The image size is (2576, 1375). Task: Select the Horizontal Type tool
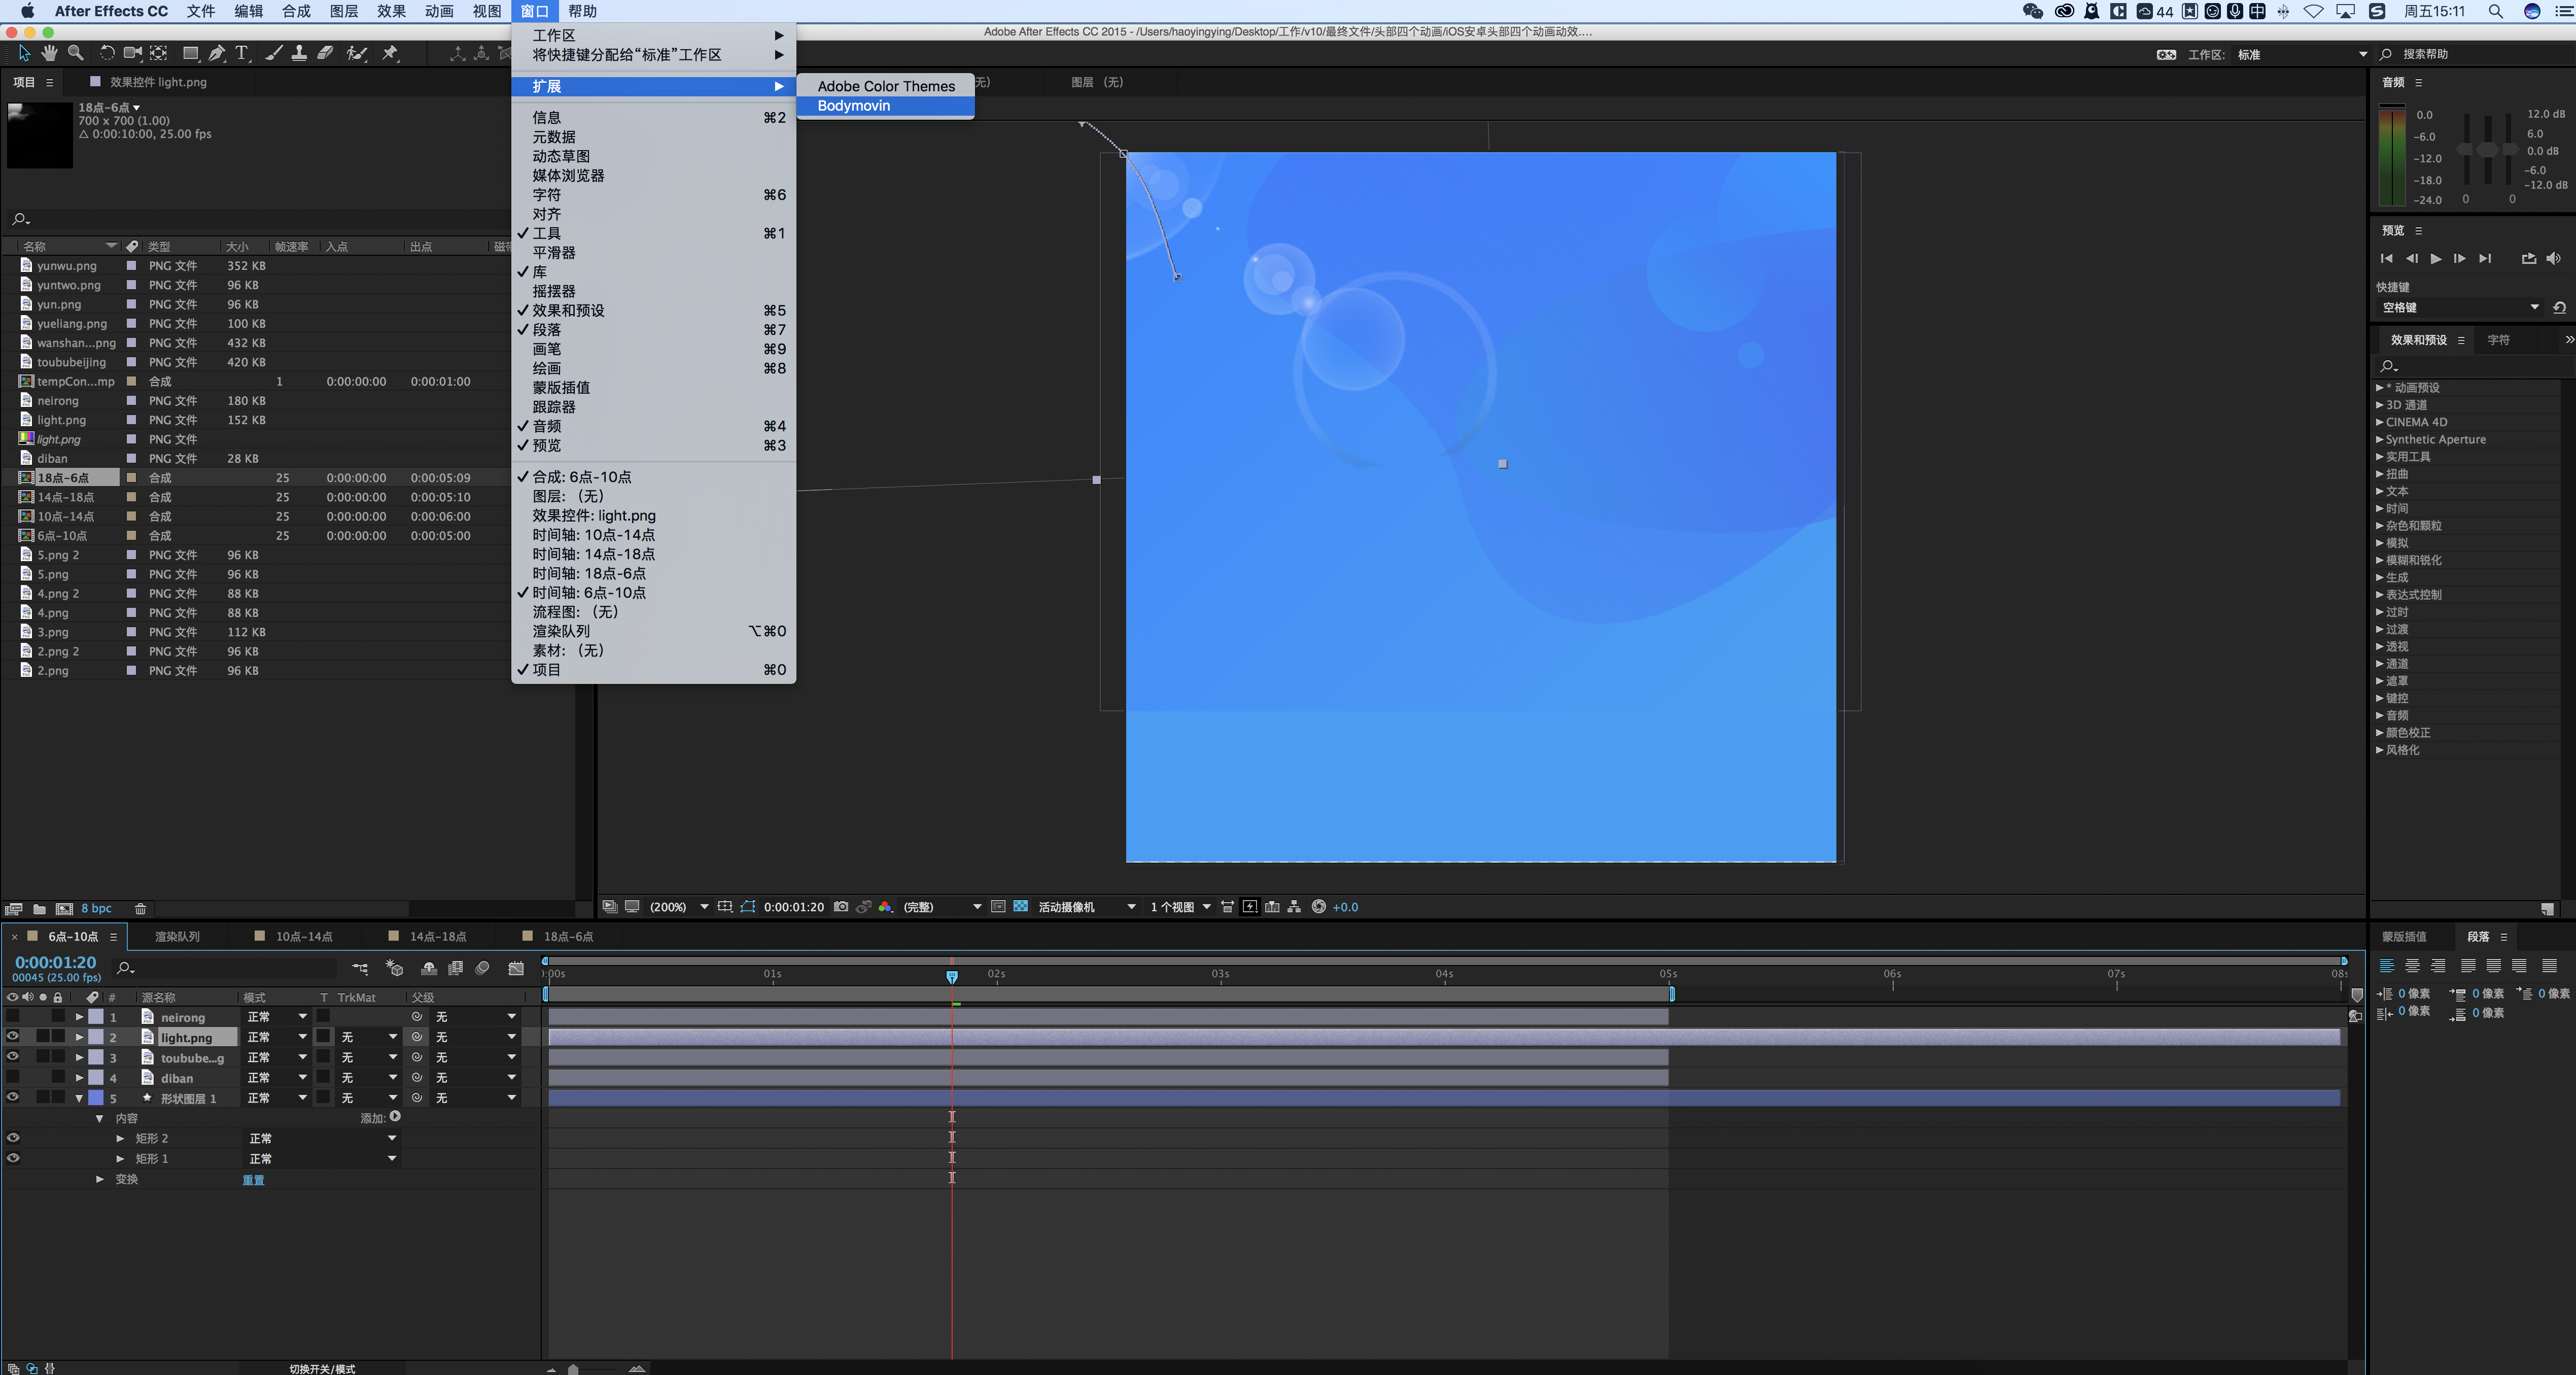(242, 53)
